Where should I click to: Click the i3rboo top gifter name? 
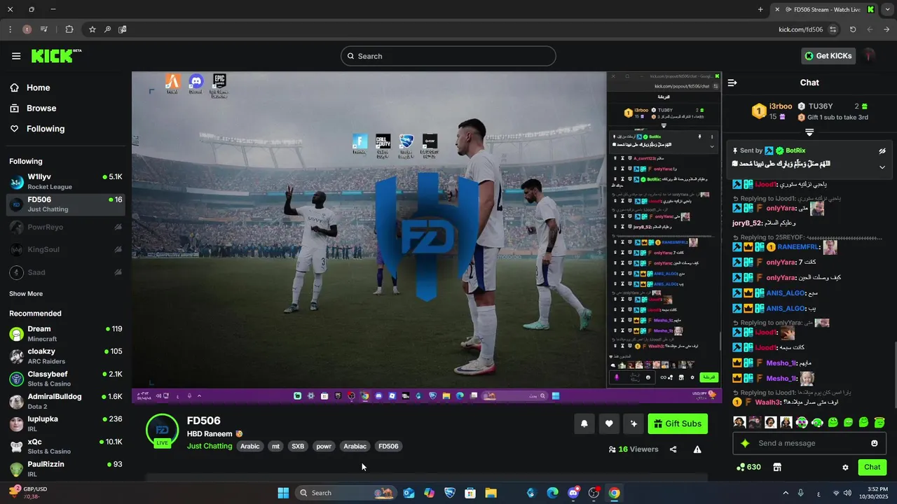pos(781,106)
